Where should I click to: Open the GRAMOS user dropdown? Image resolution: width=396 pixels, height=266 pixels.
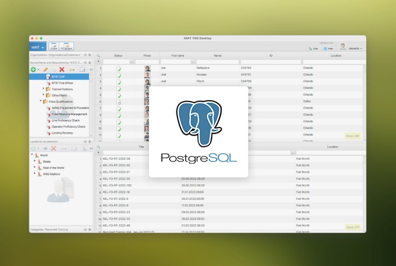click(x=355, y=49)
